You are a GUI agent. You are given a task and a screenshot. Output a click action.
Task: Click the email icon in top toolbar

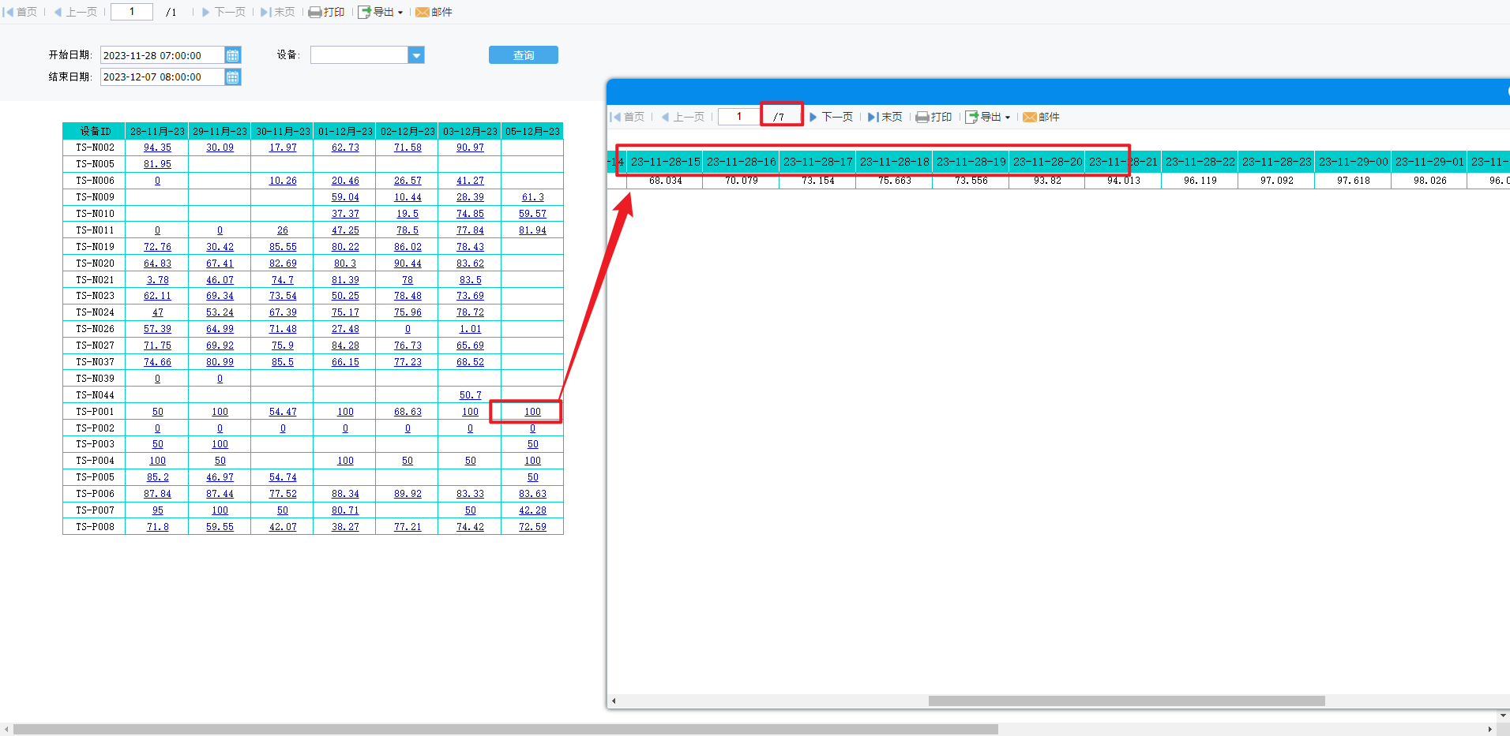(423, 13)
